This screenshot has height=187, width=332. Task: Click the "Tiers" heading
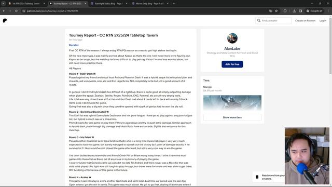[206, 81]
